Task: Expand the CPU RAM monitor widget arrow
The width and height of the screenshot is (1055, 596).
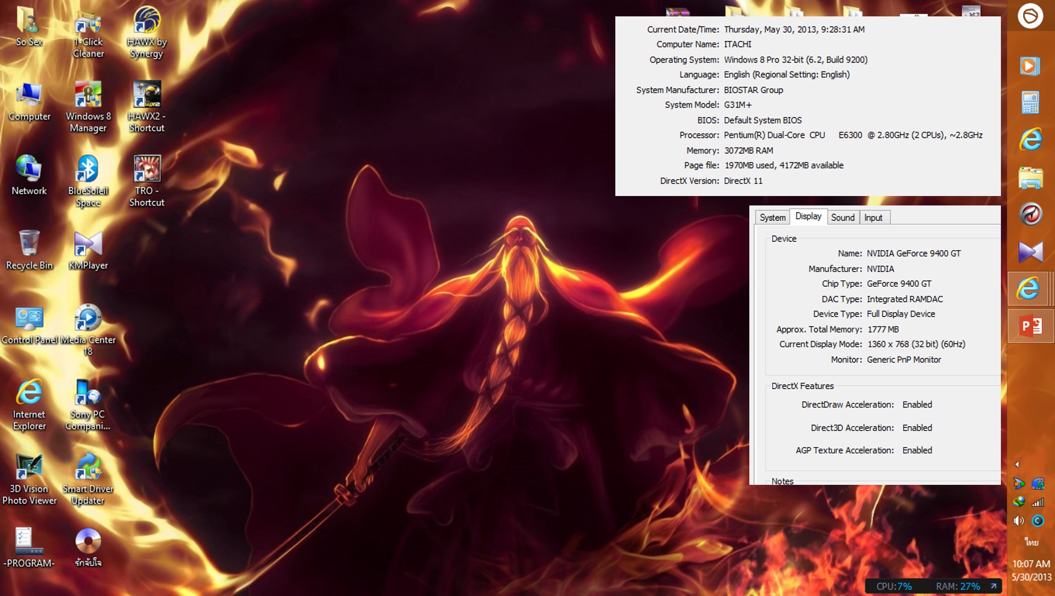Action: click(993, 586)
